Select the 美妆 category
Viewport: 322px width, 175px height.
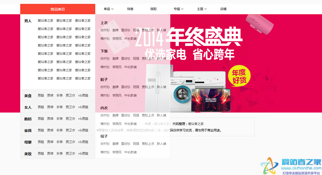(x=28, y=154)
